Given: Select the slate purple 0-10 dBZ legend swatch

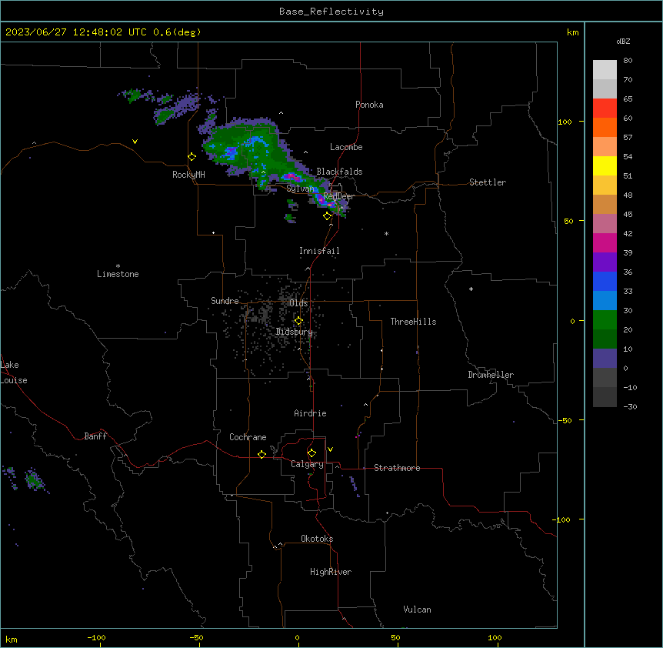Looking at the screenshot, I should [x=605, y=359].
